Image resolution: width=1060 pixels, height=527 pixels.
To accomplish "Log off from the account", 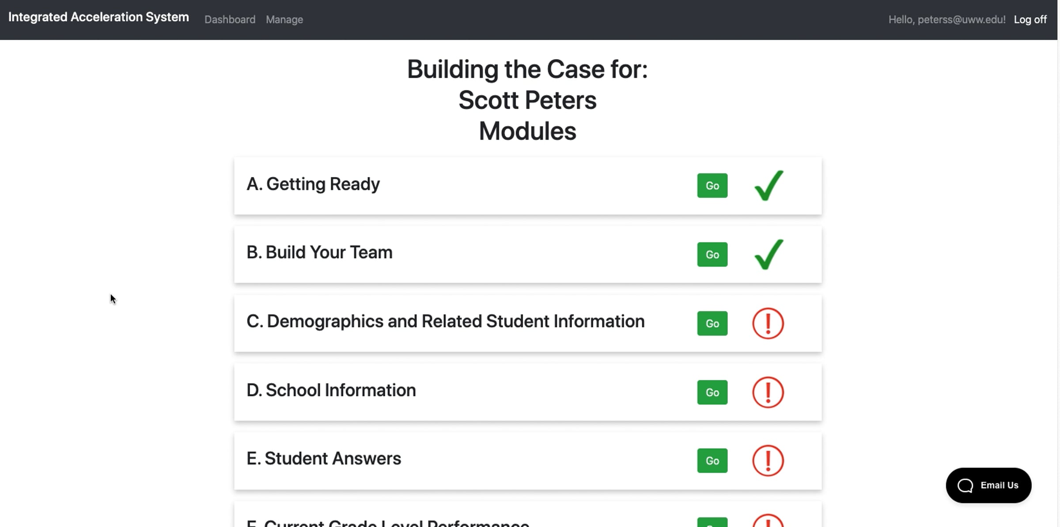I will pyautogui.click(x=1030, y=19).
